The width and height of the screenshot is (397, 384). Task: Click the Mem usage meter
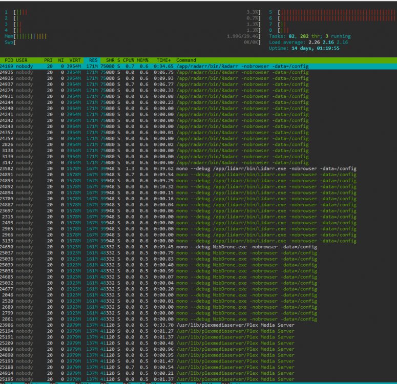(x=132, y=36)
